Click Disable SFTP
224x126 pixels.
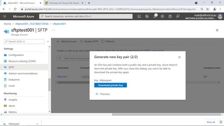(89, 41)
